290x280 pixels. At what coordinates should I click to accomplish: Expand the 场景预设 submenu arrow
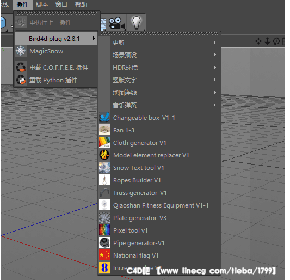215,55
